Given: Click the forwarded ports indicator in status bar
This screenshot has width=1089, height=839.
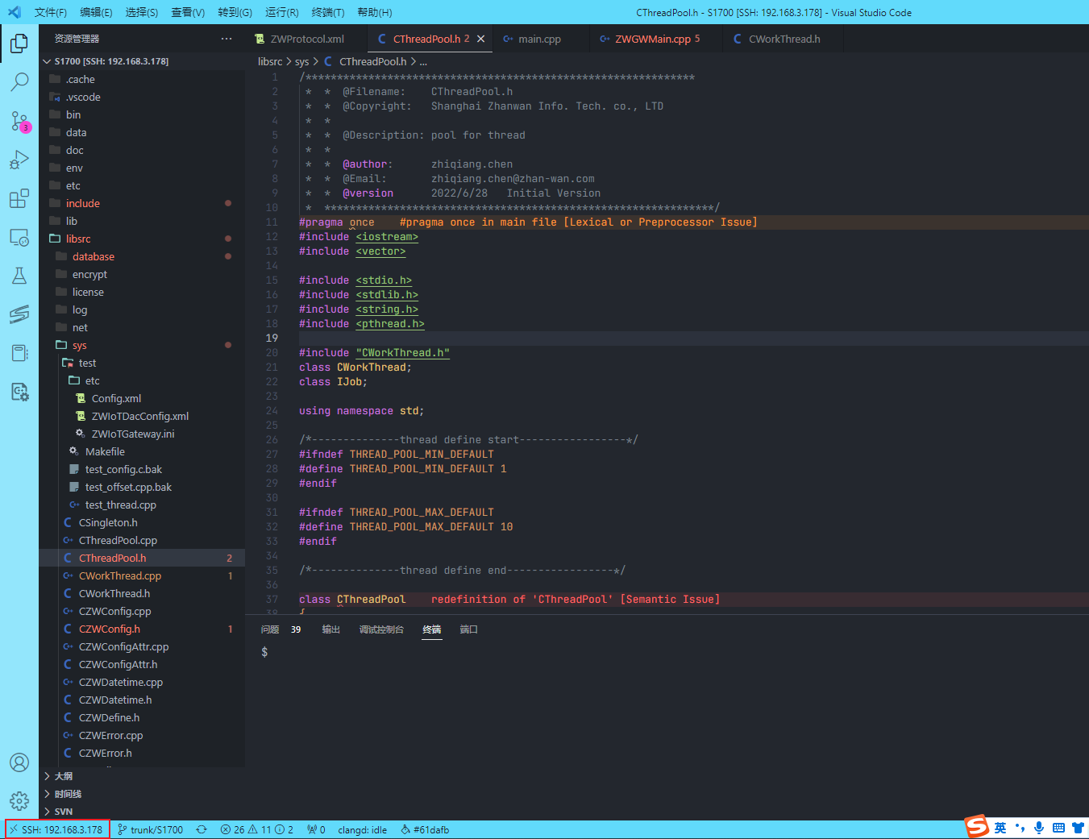Looking at the screenshot, I should (316, 829).
